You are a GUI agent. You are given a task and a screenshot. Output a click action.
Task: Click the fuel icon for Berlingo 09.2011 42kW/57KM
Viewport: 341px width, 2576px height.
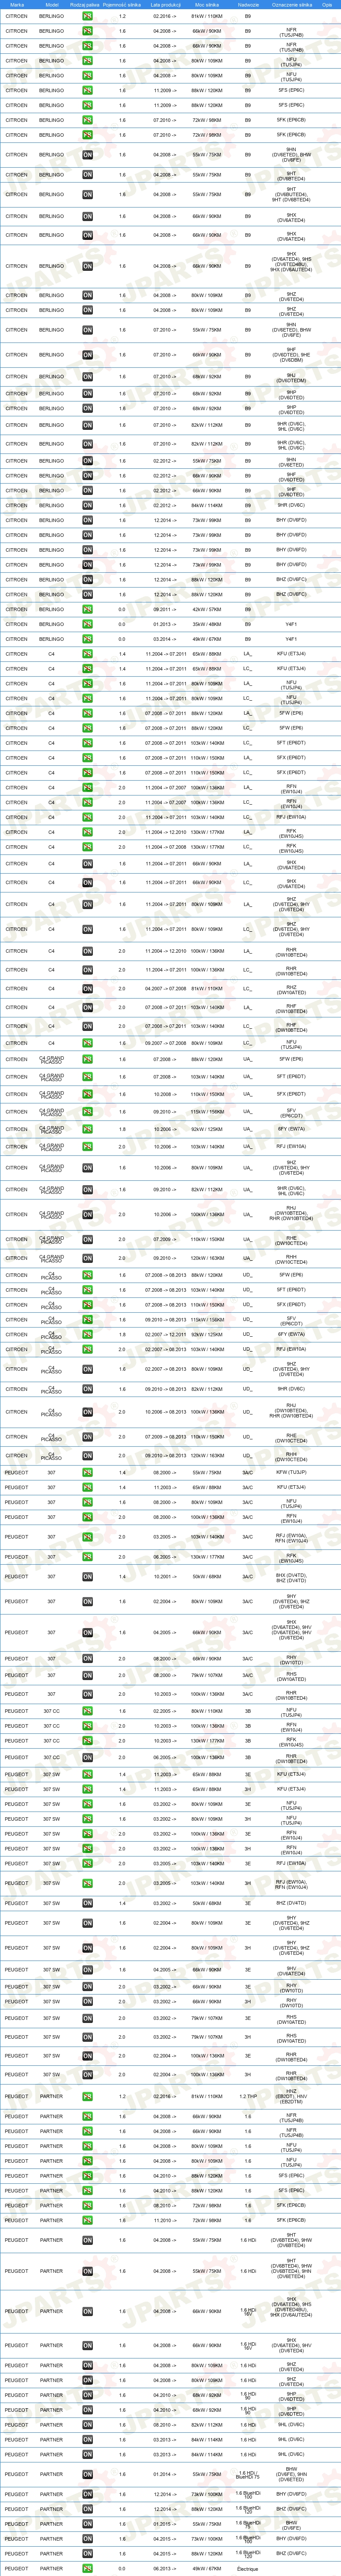(x=88, y=609)
